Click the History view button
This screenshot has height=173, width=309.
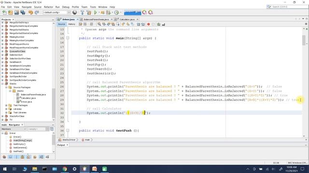[71, 24]
